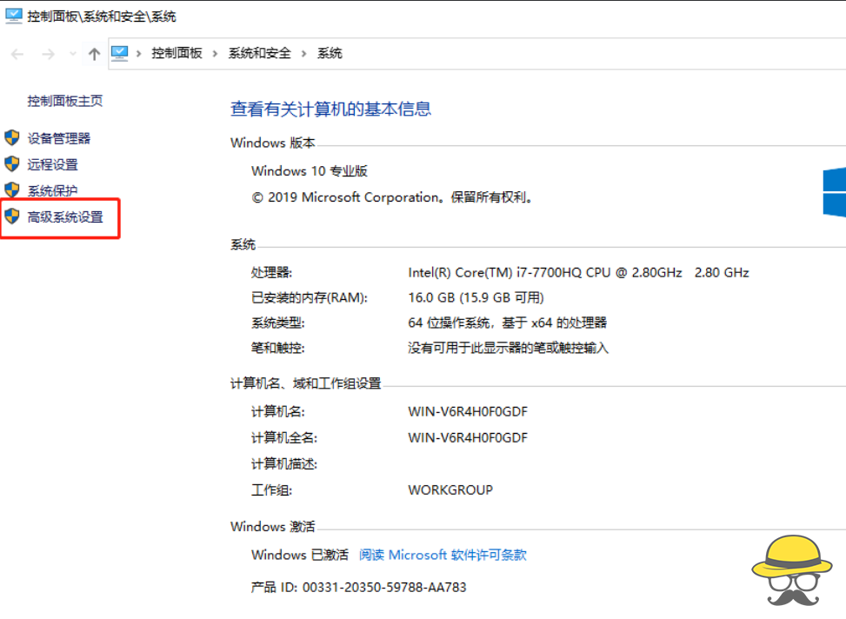Click the computer icon in the address bar
The image size is (846, 619).
[119, 53]
